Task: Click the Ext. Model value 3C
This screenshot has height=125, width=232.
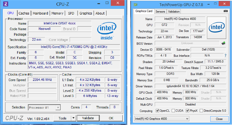Action: coord(75,58)
